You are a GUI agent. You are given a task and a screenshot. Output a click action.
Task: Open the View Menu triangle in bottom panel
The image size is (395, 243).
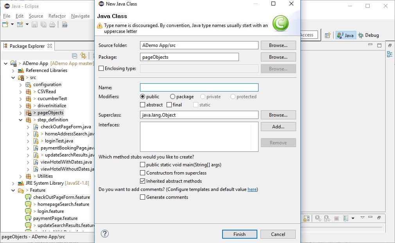[362, 217]
